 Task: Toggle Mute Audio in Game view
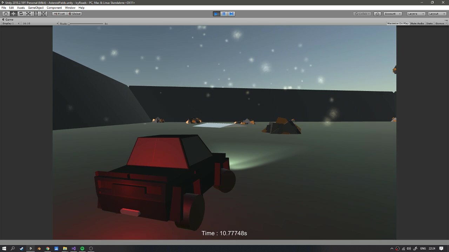tap(417, 23)
